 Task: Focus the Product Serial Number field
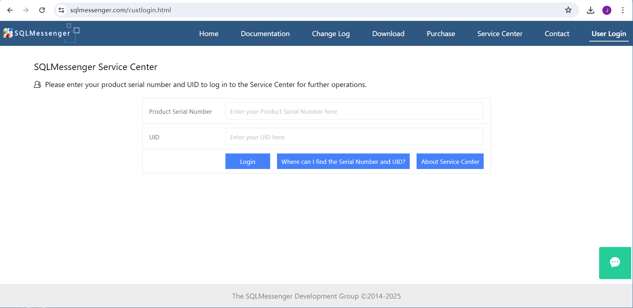click(354, 111)
